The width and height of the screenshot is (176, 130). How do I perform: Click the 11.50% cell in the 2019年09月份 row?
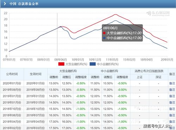[95, 90]
